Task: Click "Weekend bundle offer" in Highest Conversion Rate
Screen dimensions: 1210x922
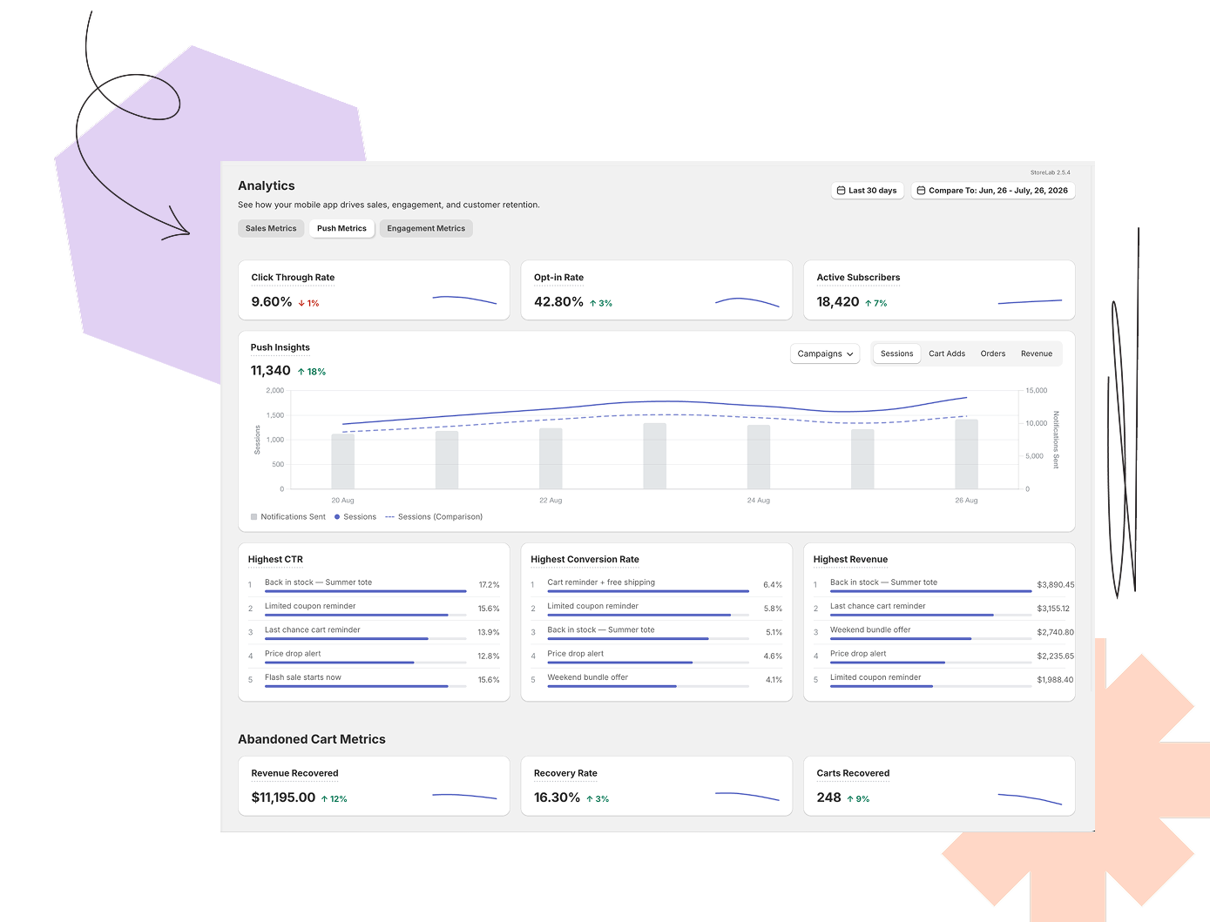Action: point(588,677)
